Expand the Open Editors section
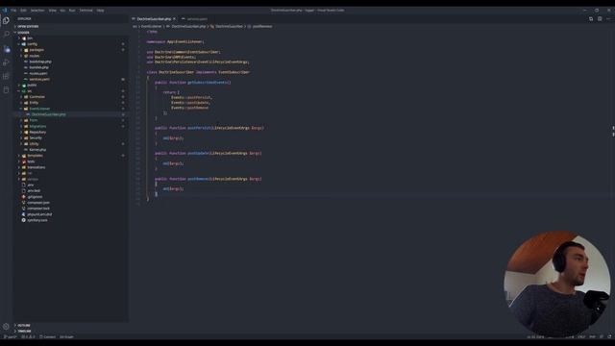 pos(28,26)
